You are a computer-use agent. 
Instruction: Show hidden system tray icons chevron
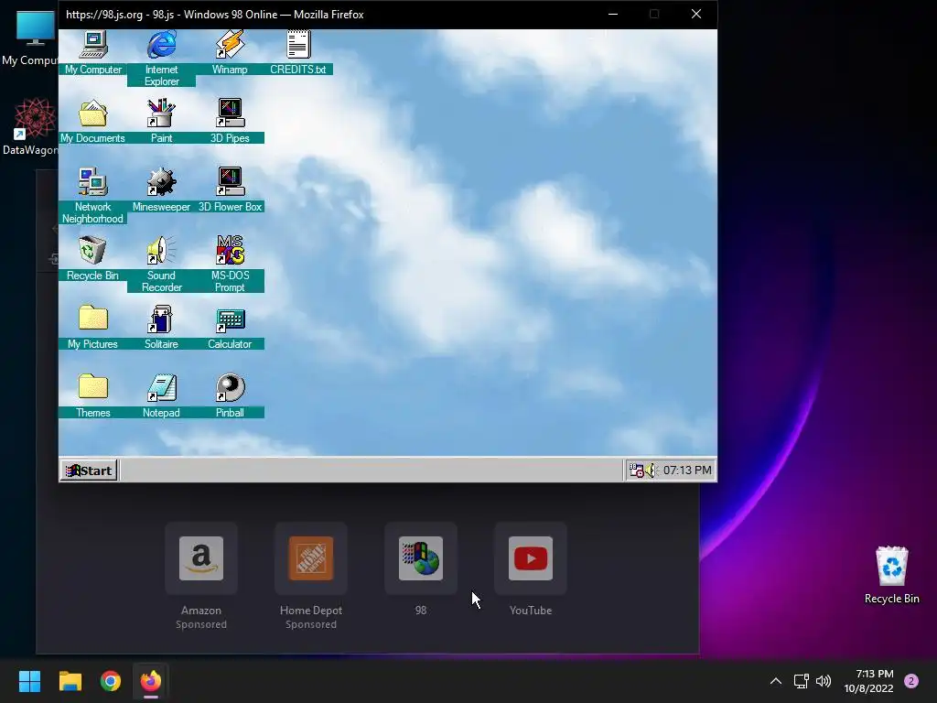click(x=776, y=681)
